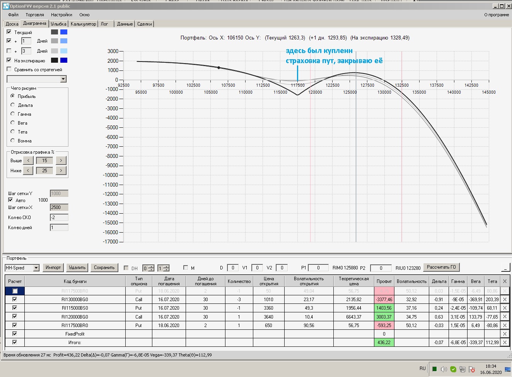Click the Кол-во дней input field
Viewport: 512px width, 377px height.
(59, 228)
